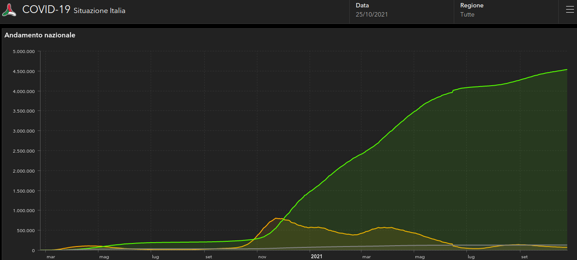Click the 500.000 y-axis label
577x260 pixels.
point(27,230)
